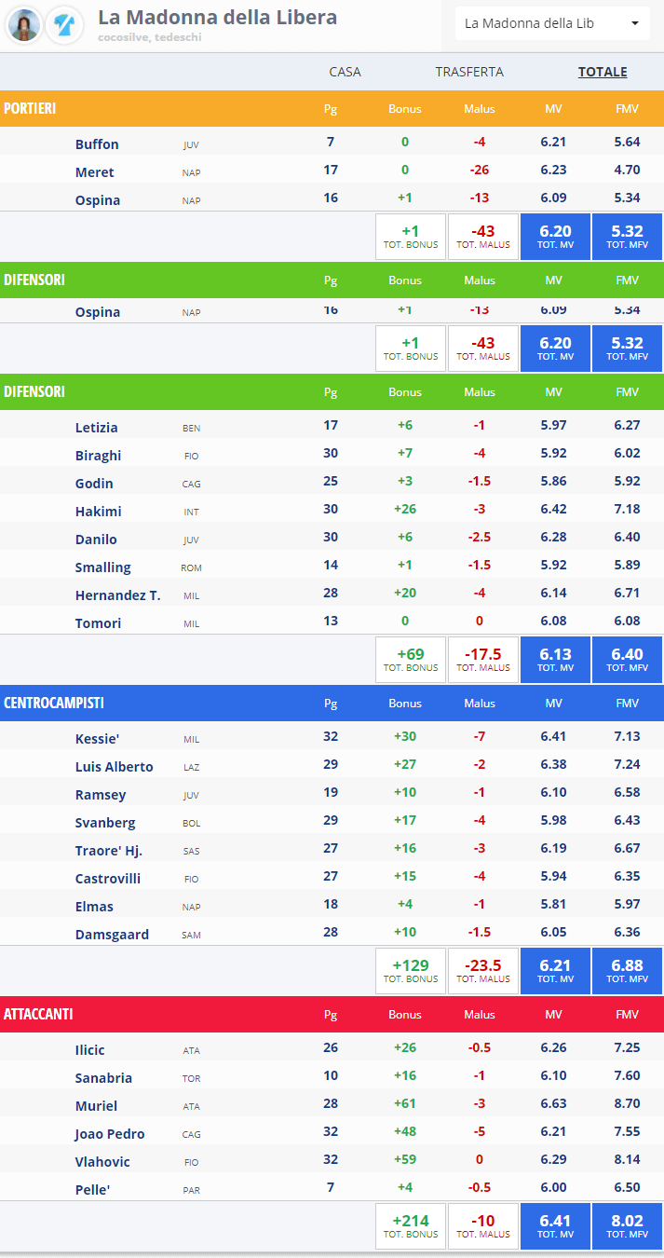The height and width of the screenshot is (1258, 664).
Task: Click the defenders' TOT. MALUS -17.5 box
Action: (483, 659)
